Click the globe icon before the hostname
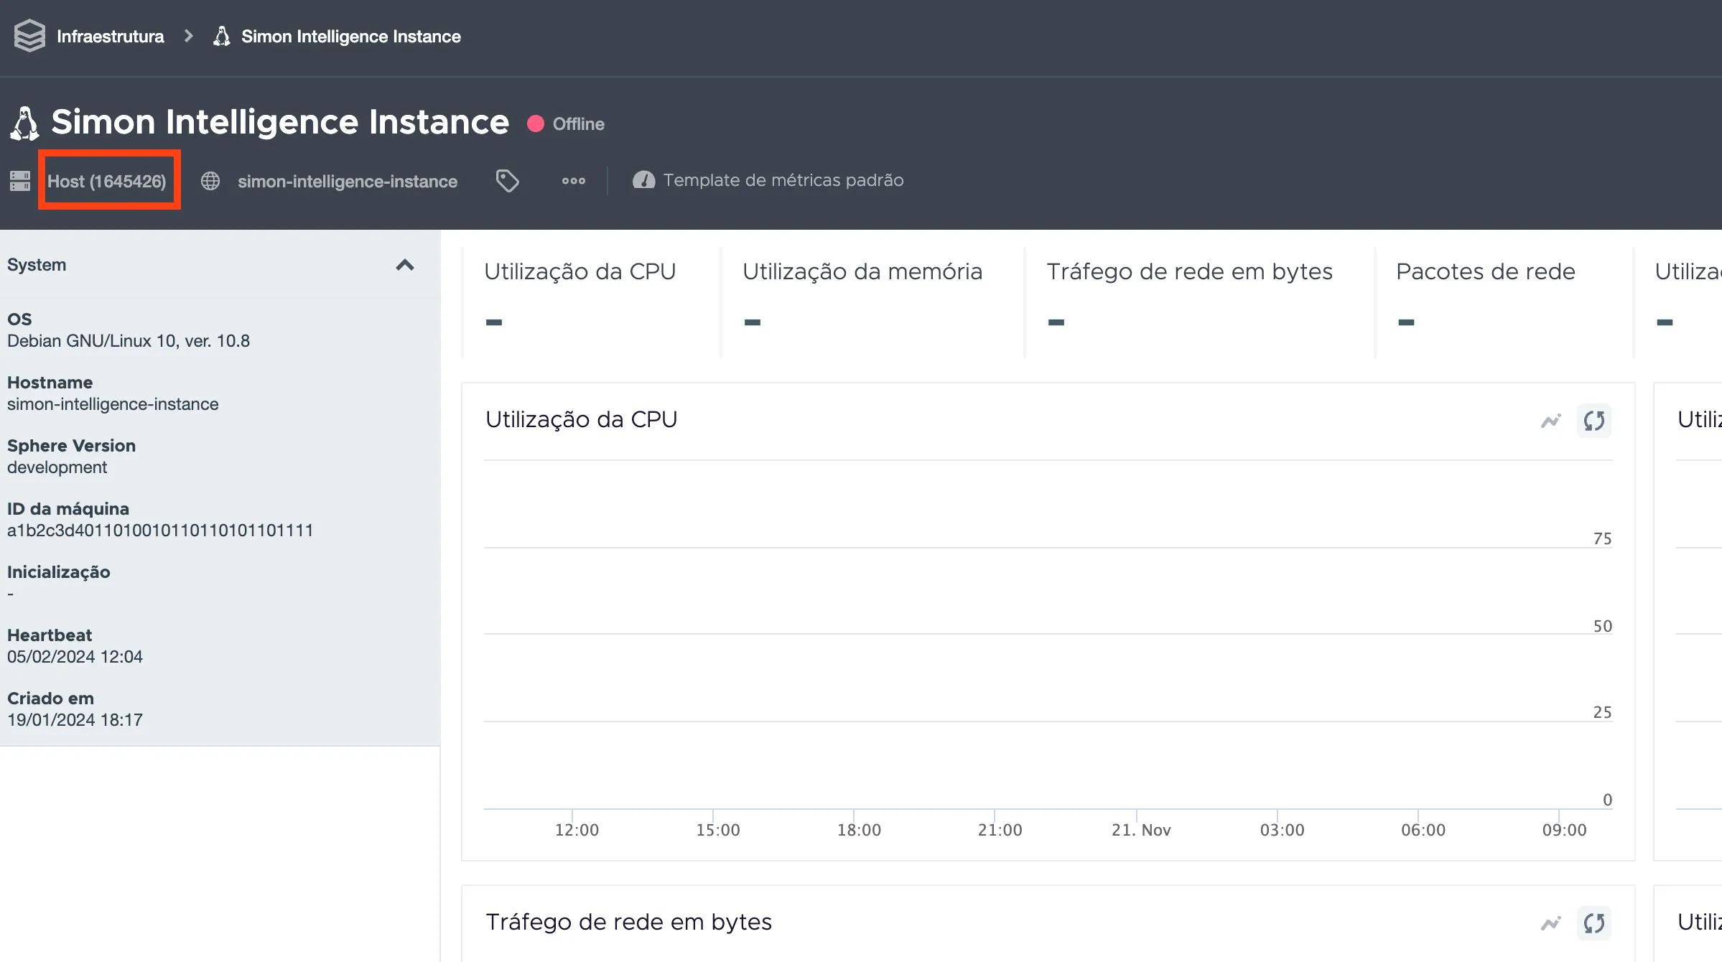The height and width of the screenshot is (962, 1722). coord(210,181)
